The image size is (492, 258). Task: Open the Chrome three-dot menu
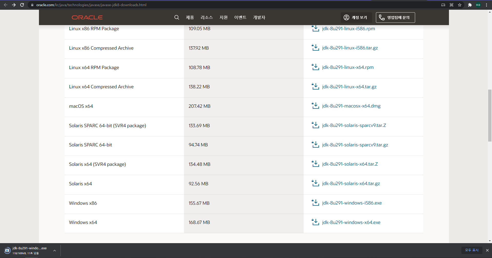(x=486, y=5)
